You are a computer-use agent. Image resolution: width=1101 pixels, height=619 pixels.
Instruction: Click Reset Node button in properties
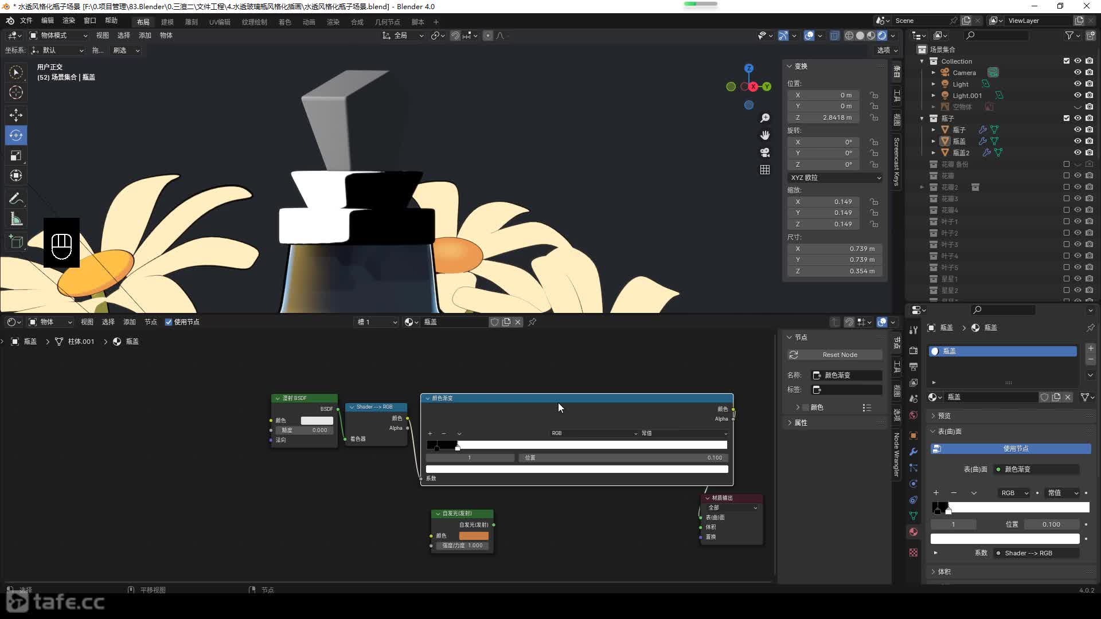pos(838,354)
